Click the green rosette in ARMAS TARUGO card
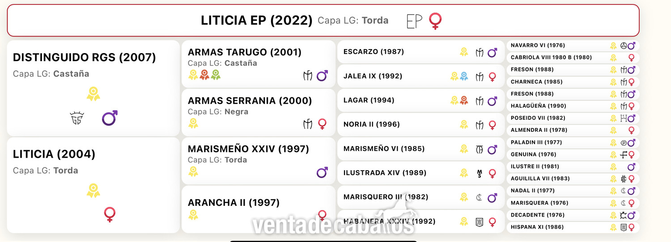The image size is (671, 242). coord(216,75)
